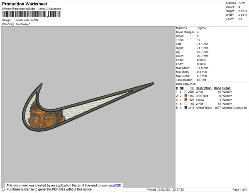
Task: Select the Amber Black color swatch
Action: click(x=186, y=108)
